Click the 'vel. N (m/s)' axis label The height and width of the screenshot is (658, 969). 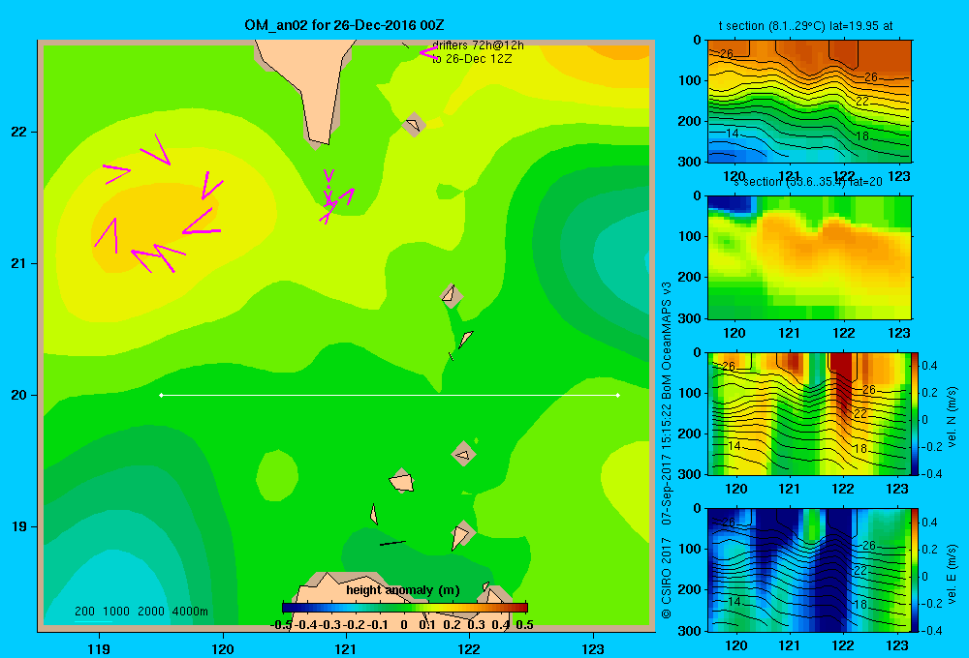coord(952,417)
